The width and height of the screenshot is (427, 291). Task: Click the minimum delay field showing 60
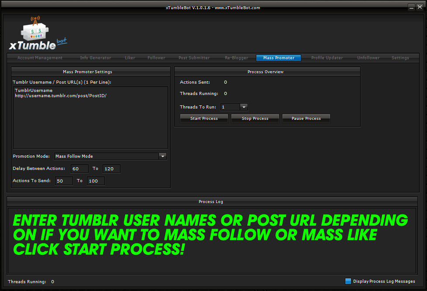79,169
